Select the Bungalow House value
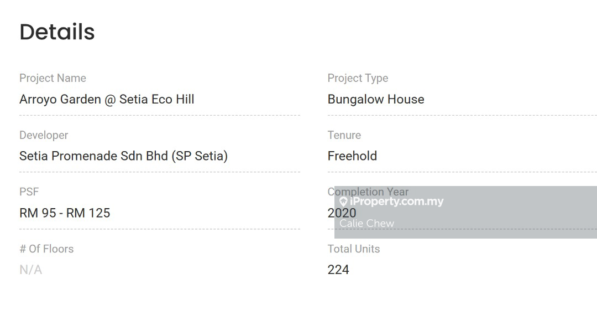The image size is (597, 310). coord(376,100)
